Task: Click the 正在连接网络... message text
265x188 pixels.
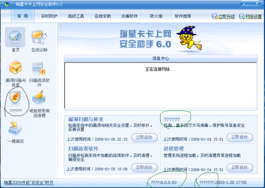Action: pos(160,69)
